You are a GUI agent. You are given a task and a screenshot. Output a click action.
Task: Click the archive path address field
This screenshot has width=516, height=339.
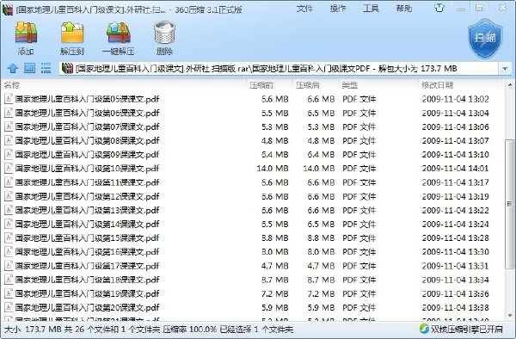(x=279, y=69)
